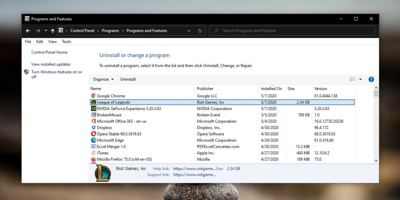Select Google Chrome program name
Viewport: 400px width, 200px height.
coord(111,96)
